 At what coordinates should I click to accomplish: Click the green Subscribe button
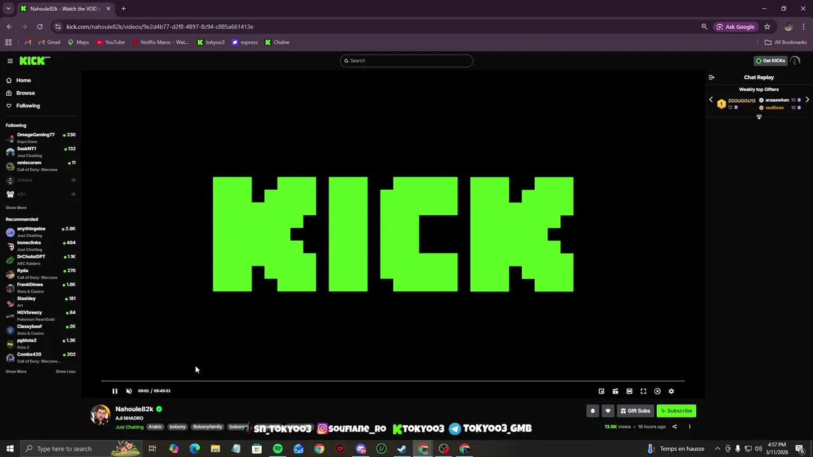coord(676,411)
